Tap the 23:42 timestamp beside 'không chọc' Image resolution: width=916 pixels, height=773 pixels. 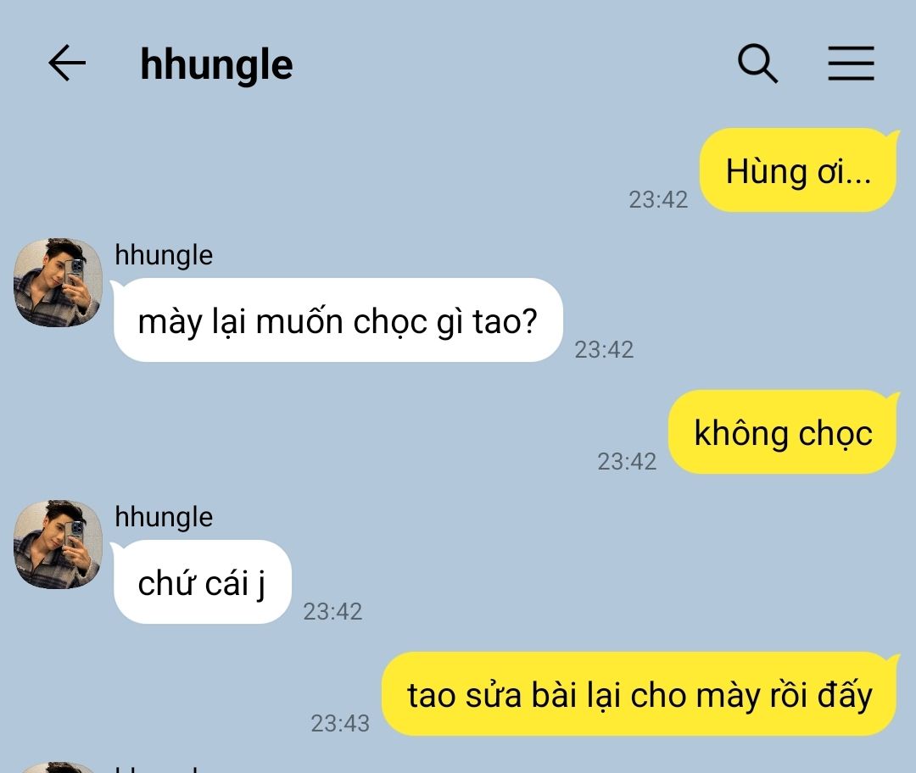[627, 462]
